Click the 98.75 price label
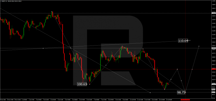The height and width of the screenshot is (101, 216). pos(181,92)
